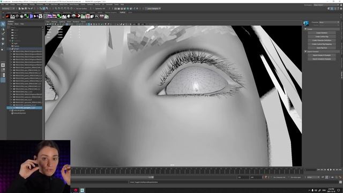Viewport: 343px width, 193px height.
Task: Go to end of playback range
Action: [x=340, y=170]
